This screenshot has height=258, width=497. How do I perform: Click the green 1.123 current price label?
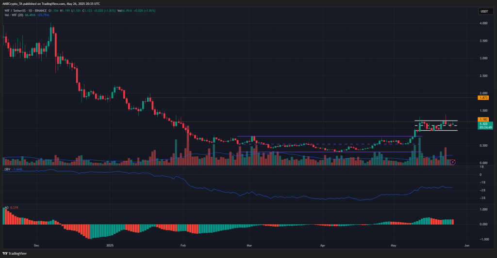click(x=485, y=125)
